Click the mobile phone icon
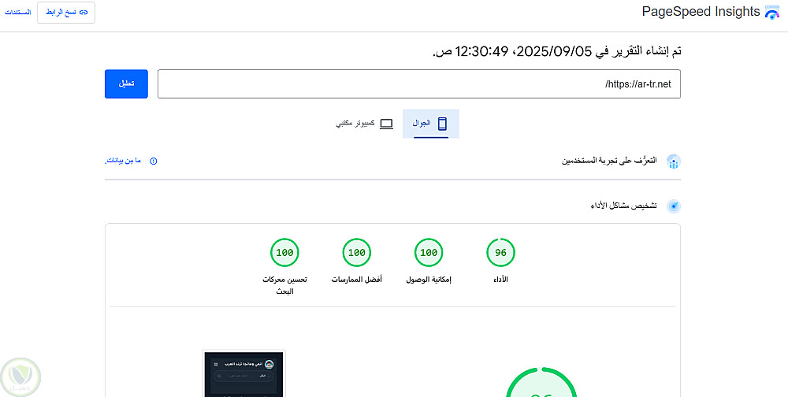 point(442,124)
